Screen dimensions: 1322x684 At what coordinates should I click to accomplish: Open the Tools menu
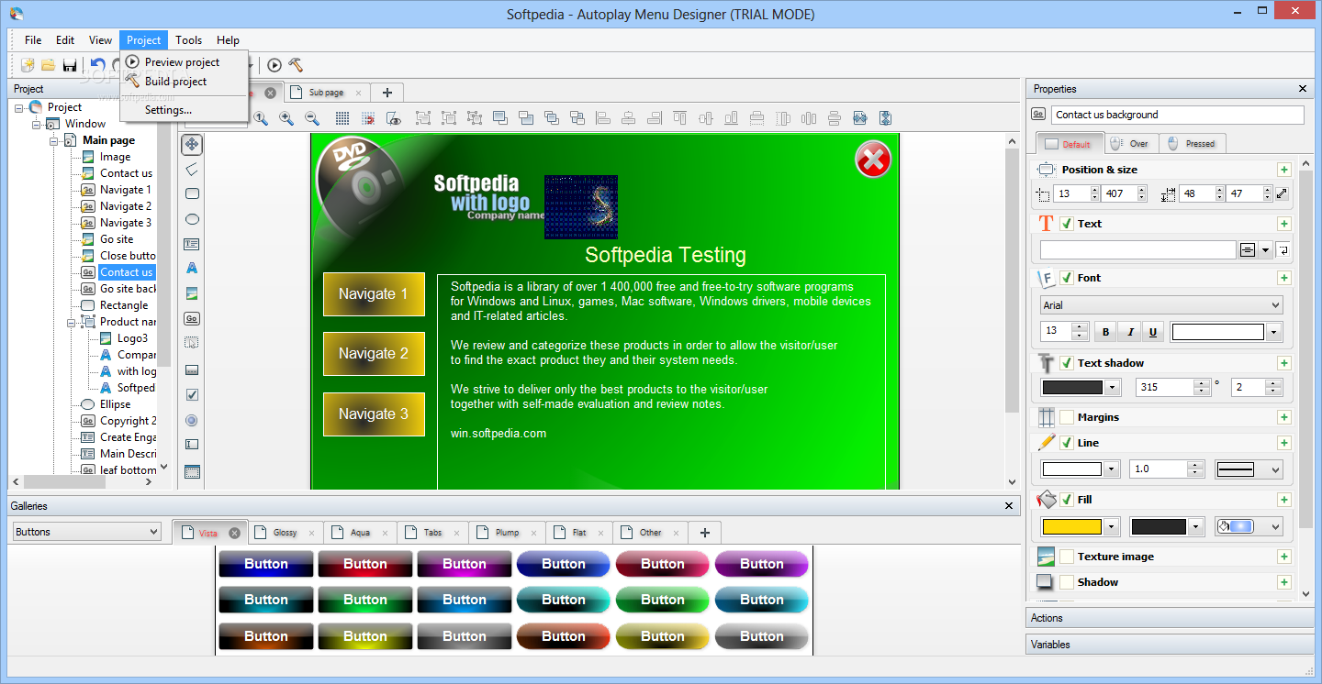[189, 40]
